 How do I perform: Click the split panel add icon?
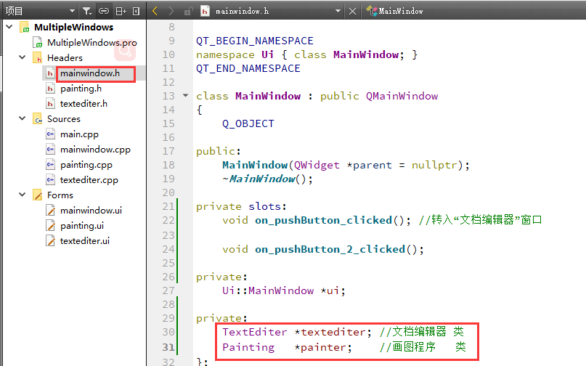coord(121,11)
